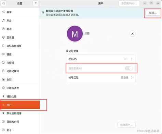This screenshot has height=134, width=162.
Task: Click the password dots value
Action: (x=126, y=59)
